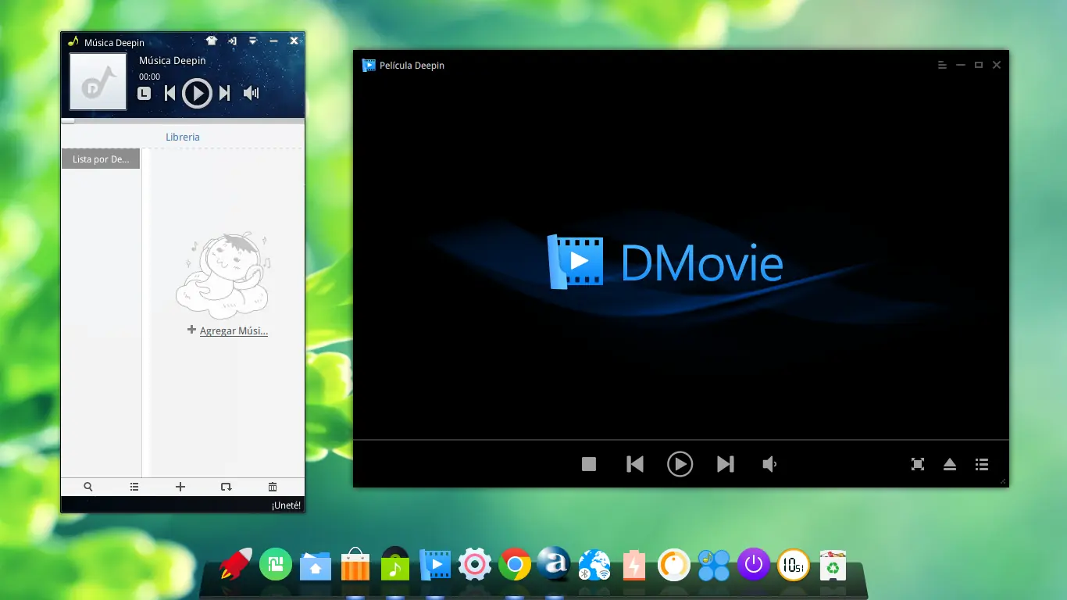
Task: Open file with the eject icon
Action: click(x=950, y=464)
